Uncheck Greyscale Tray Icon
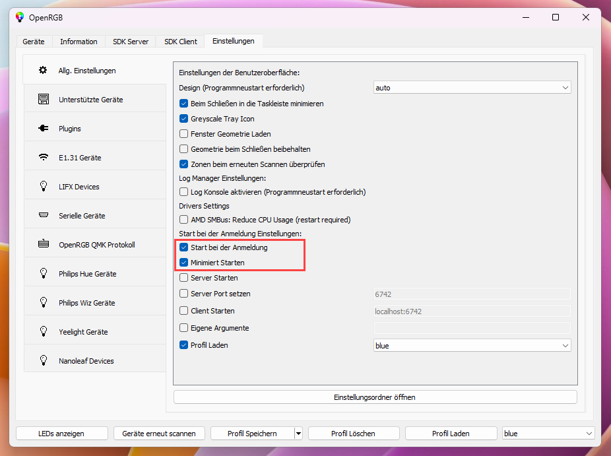 click(183, 119)
